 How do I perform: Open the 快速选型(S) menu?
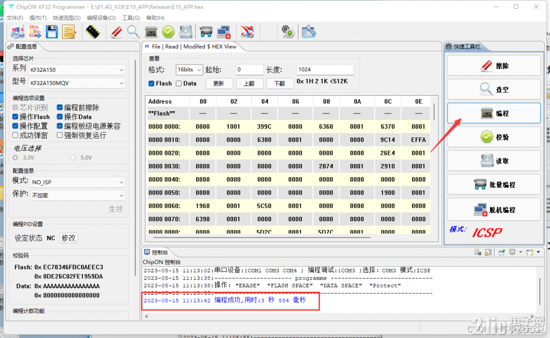67,18
